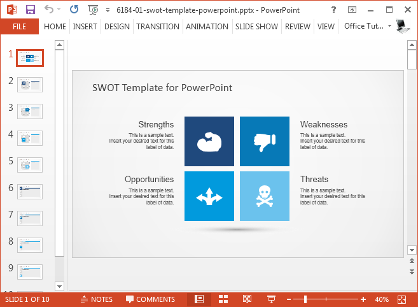418x307 pixels.
Task: Start slide show from beginning icon
Action: coord(93,10)
